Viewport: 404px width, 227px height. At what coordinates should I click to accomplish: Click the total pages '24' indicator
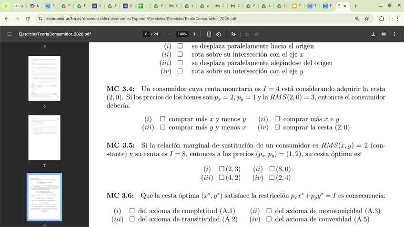(156, 34)
